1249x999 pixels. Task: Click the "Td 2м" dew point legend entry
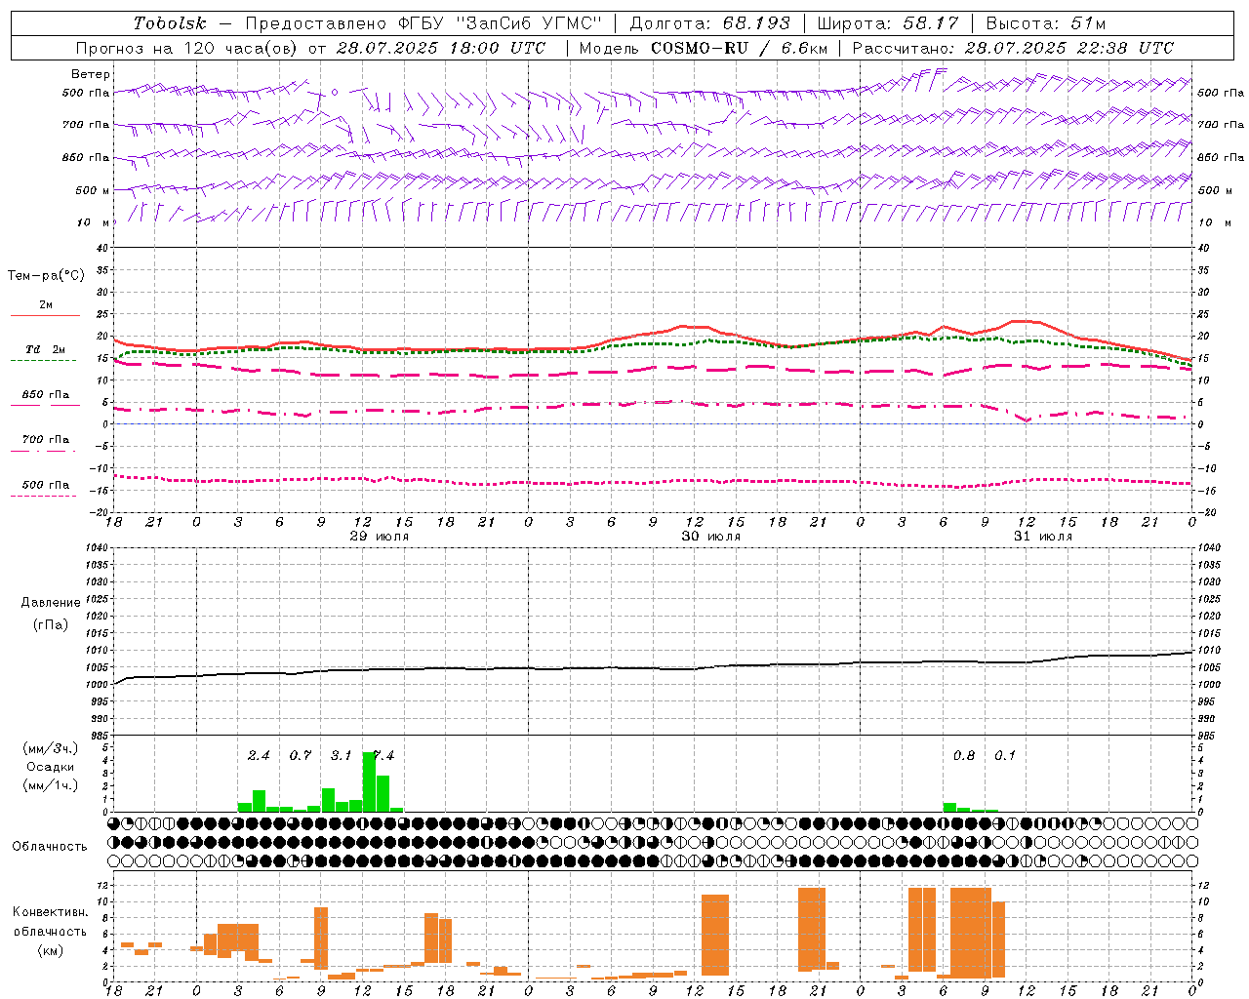(x=46, y=349)
